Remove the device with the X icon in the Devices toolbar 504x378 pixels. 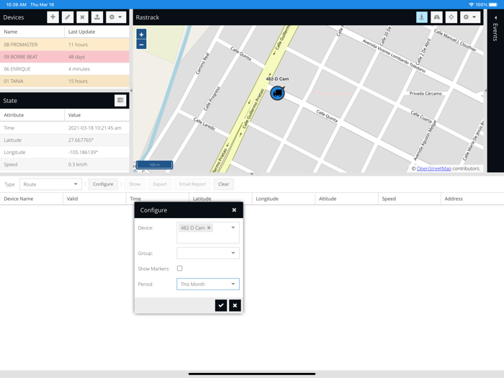pyautogui.click(x=82, y=17)
